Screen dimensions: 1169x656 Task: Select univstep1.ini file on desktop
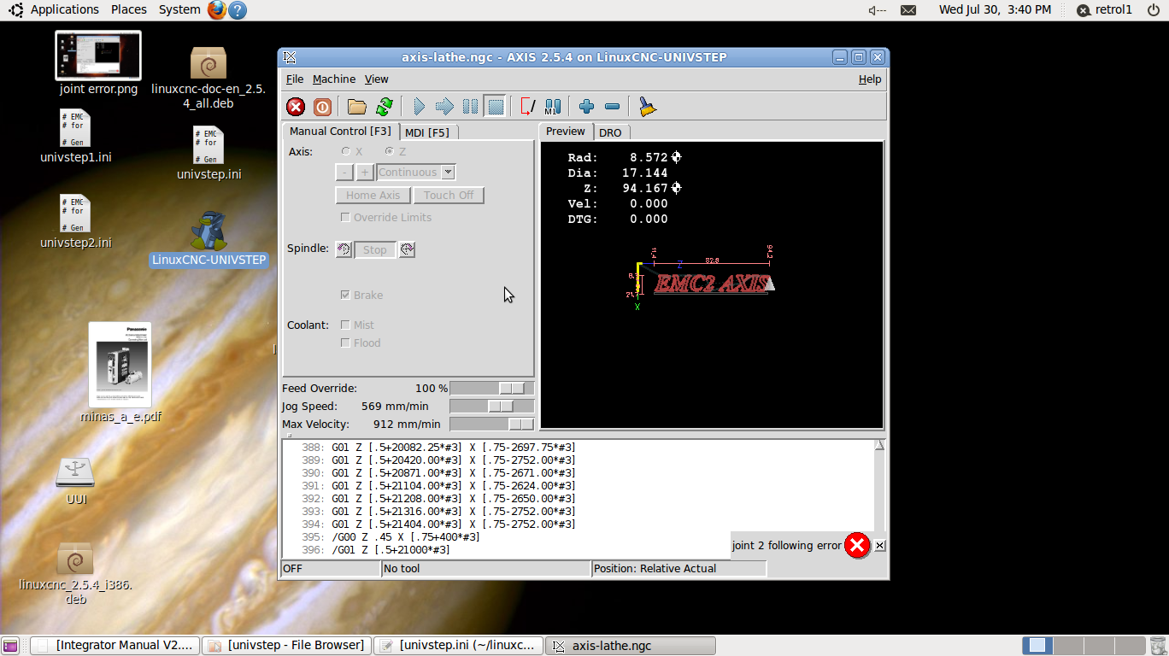pos(76,136)
